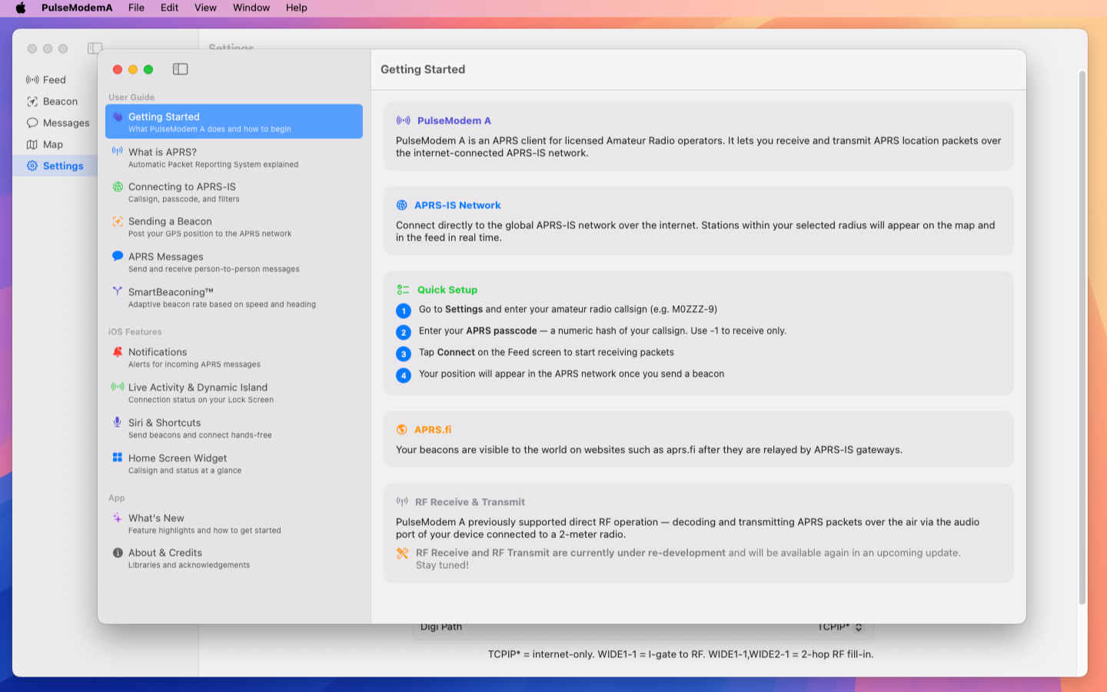Click the Home Screen Widget grid icon
This screenshot has width=1107, height=692.
tap(118, 457)
